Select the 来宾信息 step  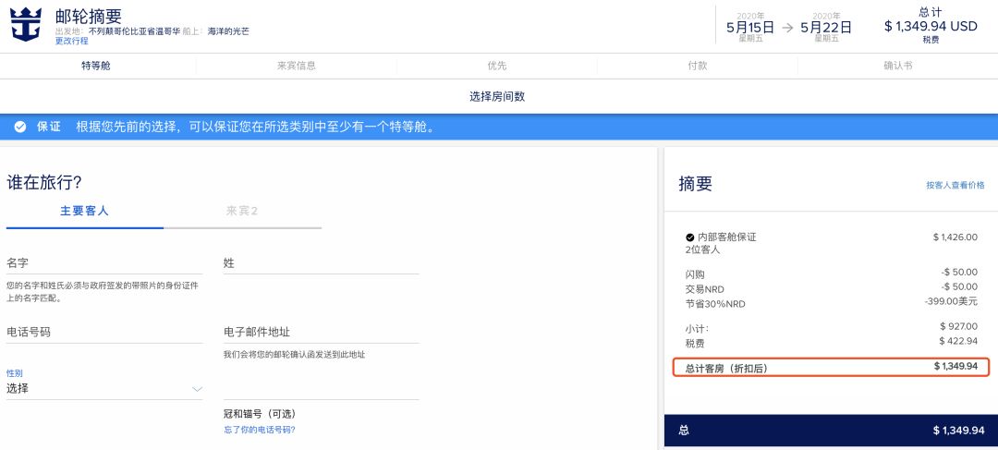[x=297, y=66]
